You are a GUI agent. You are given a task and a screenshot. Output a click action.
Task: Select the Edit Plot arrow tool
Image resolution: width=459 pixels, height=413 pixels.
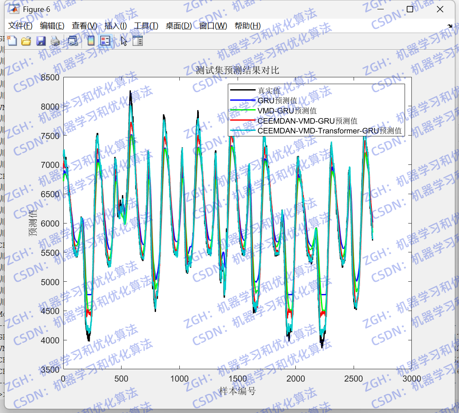(124, 41)
